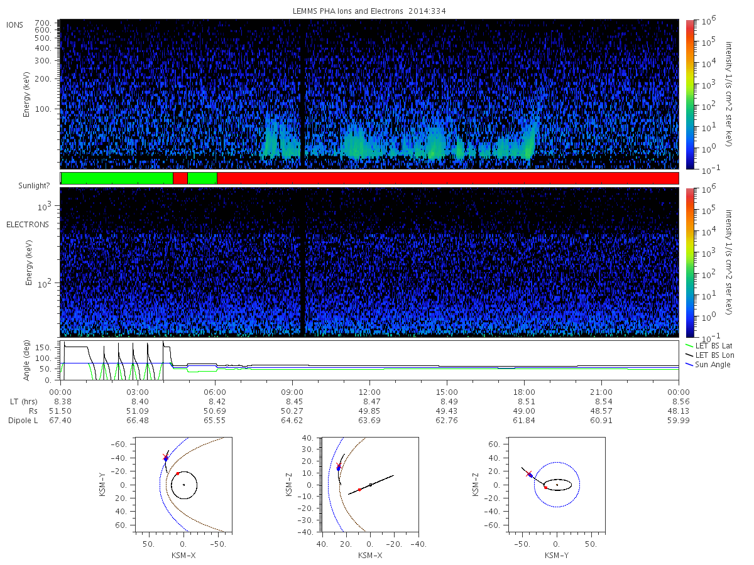754x565 pixels.
Task: Click the red dot in KSM-X/KSM-Y orbit plot
Action: click(178, 473)
